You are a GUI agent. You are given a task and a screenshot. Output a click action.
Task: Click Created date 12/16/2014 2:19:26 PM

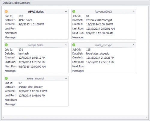(x=100, y=58)
